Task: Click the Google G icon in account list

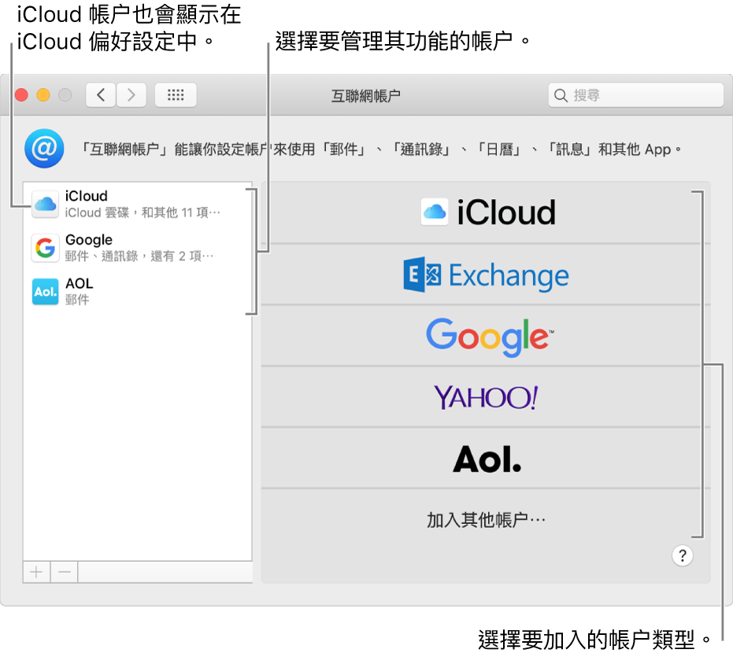Action: (46, 248)
